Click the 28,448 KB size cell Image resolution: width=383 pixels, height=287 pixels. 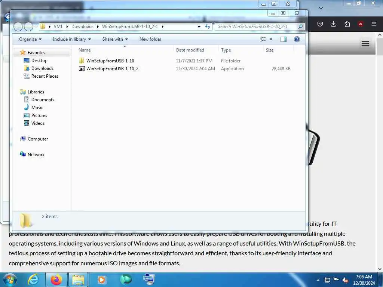pyautogui.click(x=281, y=69)
